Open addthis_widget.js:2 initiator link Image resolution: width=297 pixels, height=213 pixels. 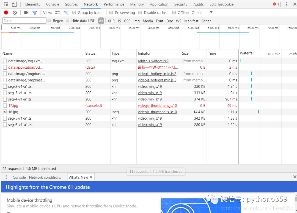(153, 61)
